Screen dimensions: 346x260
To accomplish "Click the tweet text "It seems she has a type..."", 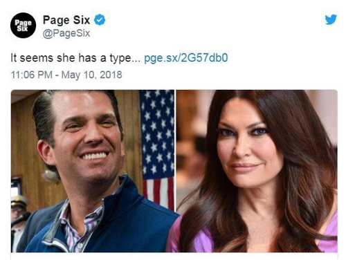I will [75, 58].
